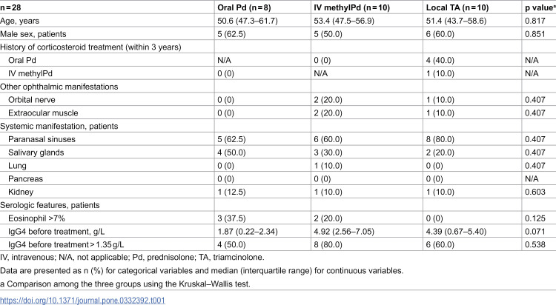Image resolution: width=556 pixels, height=305 pixels.
Task: Click the 50.6 (47.3–61.7) age cell
Action: coord(248,21)
